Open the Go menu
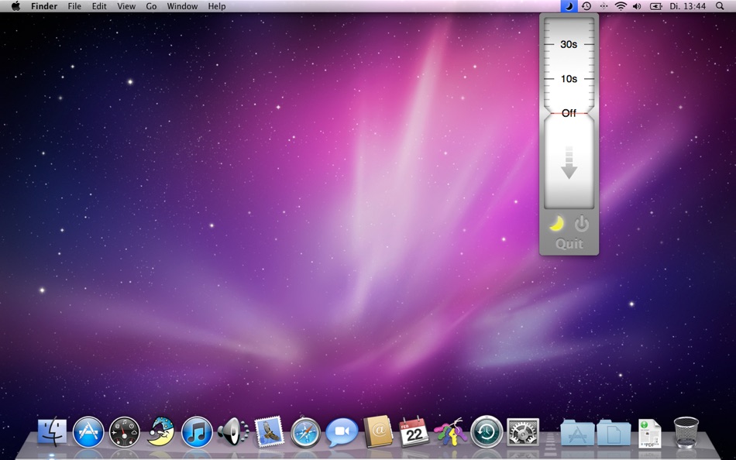 (x=151, y=6)
